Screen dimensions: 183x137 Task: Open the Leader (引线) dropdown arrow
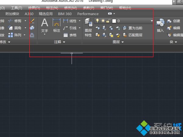pos(80,28)
